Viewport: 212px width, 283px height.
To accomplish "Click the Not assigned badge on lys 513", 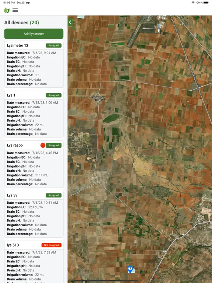I will point(52,245).
